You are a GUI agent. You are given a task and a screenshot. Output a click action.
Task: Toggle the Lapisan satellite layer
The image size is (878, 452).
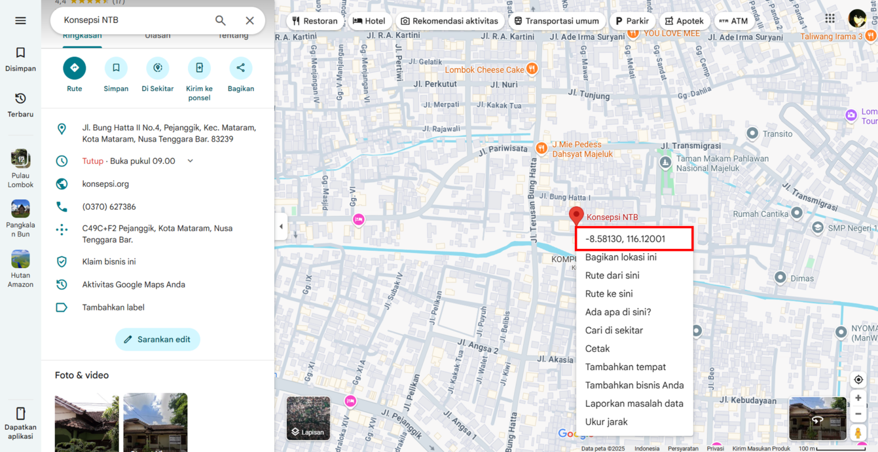[x=308, y=418]
